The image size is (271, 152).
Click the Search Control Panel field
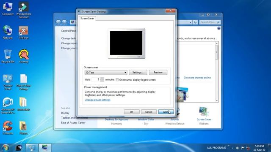tap(210, 22)
